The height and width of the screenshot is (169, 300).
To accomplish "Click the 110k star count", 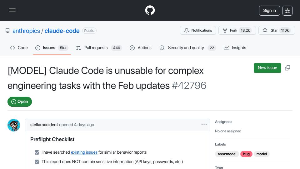I will click(x=285, y=30).
